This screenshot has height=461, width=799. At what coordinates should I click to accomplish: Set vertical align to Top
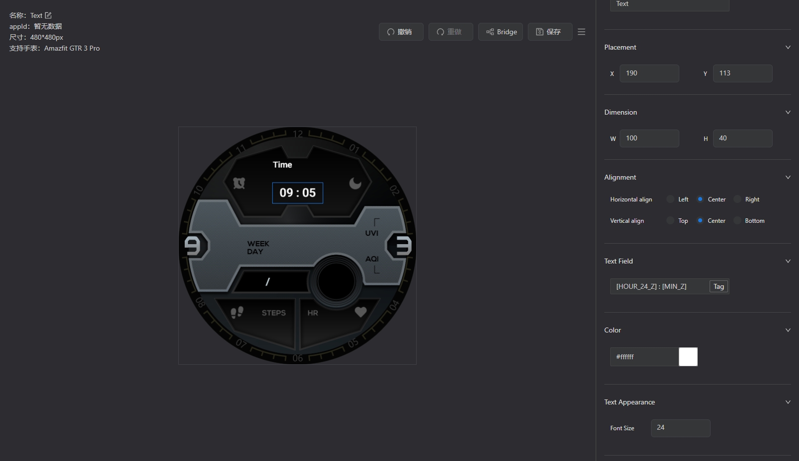[x=670, y=221]
